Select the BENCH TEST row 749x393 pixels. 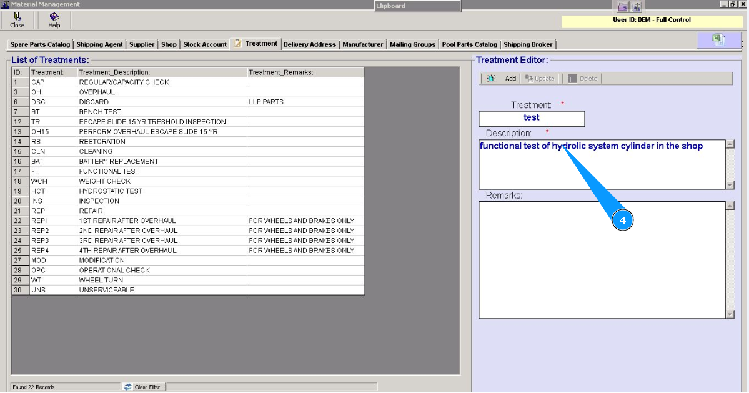[x=188, y=112]
